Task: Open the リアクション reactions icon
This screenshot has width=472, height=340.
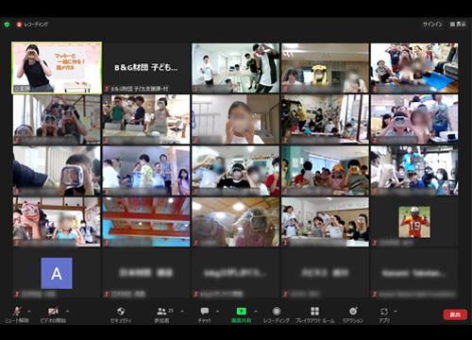Action: 353,312
